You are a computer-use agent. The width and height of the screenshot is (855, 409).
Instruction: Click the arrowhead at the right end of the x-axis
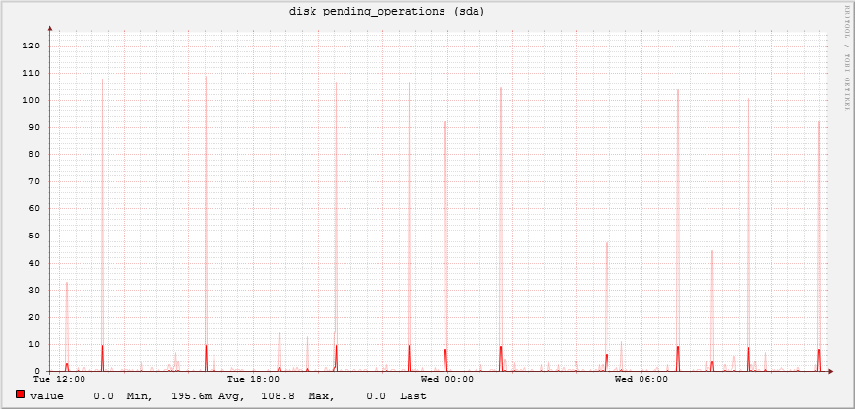[830, 371]
